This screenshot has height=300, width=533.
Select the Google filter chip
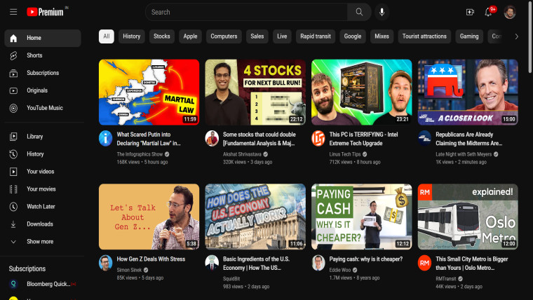[x=353, y=36]
